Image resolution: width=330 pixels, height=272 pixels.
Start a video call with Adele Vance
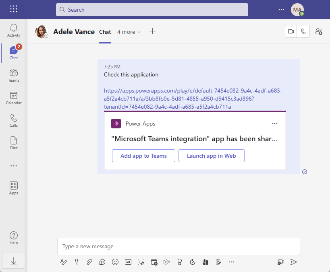pos(291,31)
